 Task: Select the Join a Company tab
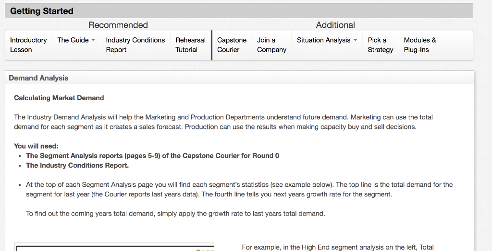pyautogui.click(x=271, y=45)
